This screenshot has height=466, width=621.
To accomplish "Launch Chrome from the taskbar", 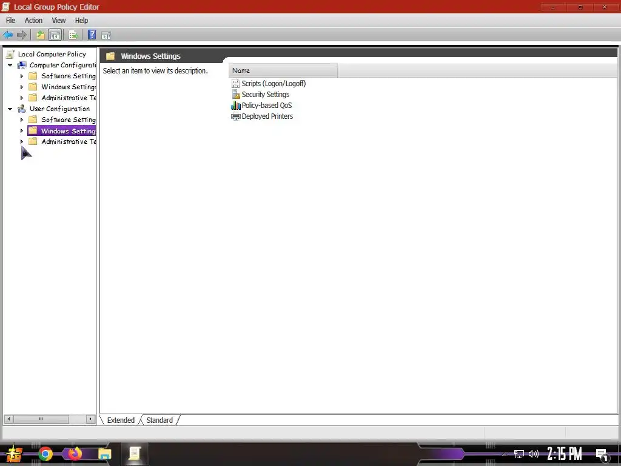I will pyautogui.click(x=45, y=454).
